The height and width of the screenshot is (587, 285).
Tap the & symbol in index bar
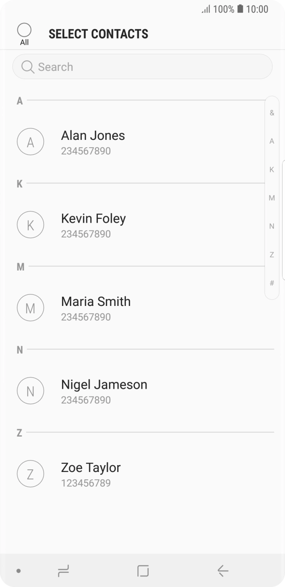click(272, 113)
